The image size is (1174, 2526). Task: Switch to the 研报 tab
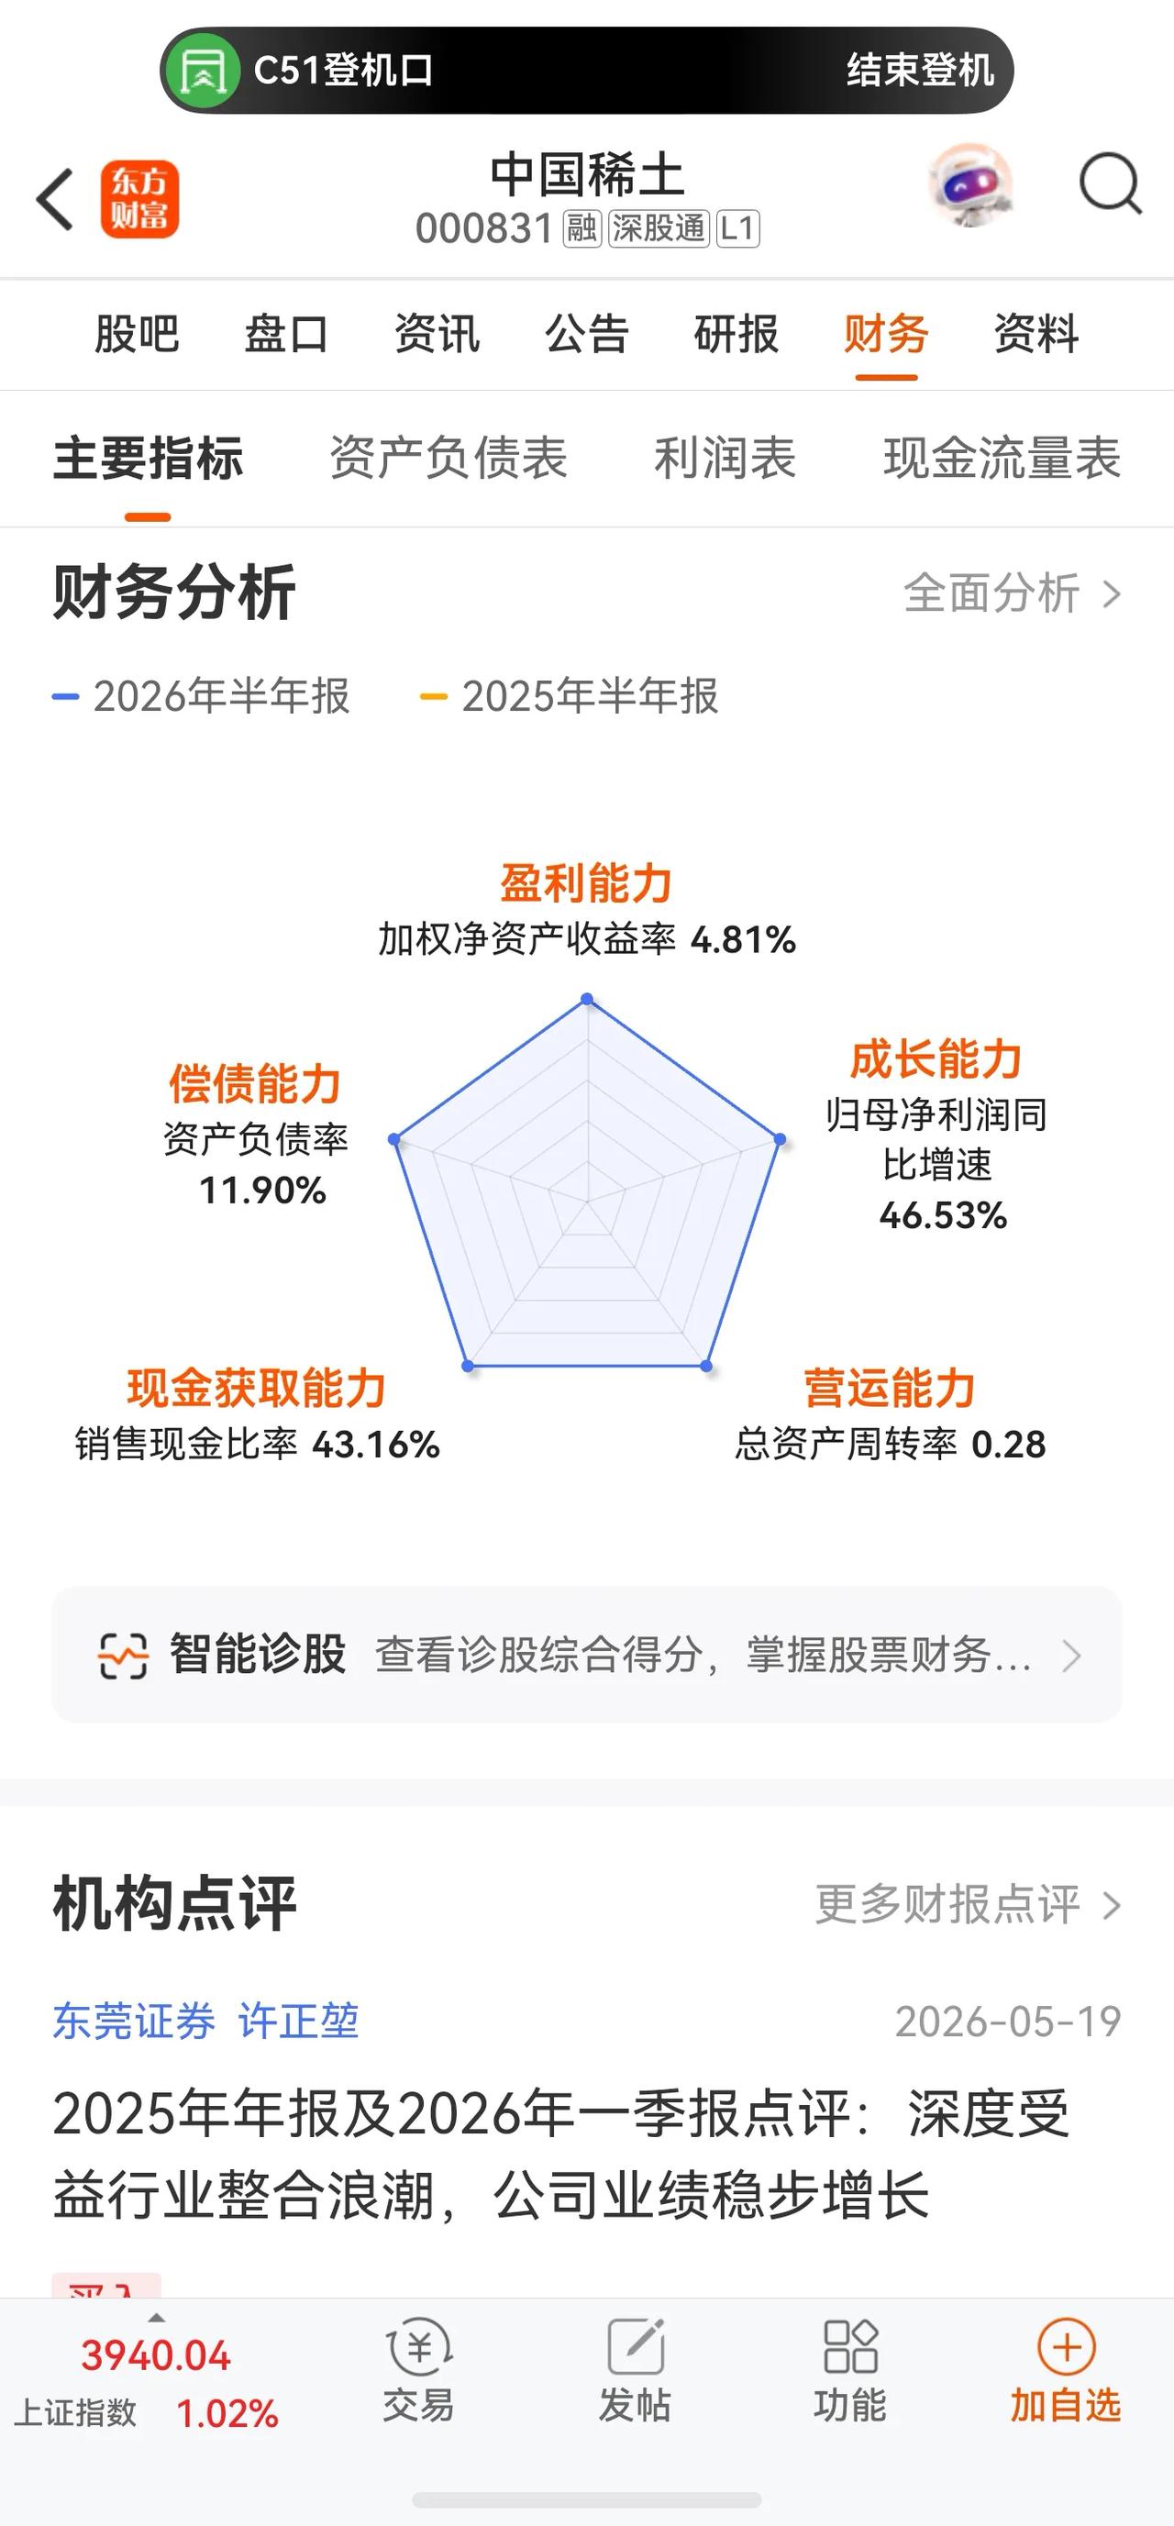coord(736,333)
